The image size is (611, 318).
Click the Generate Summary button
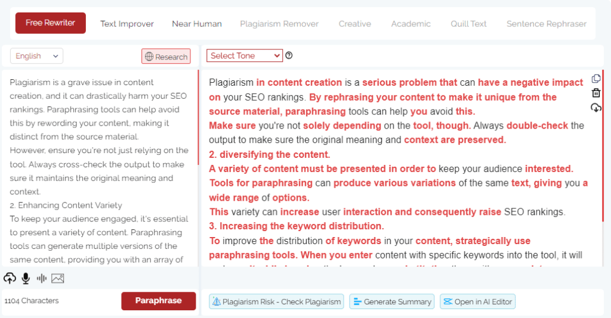[391, 302]
